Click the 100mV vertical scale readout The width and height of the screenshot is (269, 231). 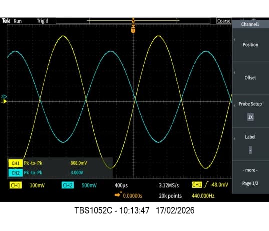tap(37, 185)
